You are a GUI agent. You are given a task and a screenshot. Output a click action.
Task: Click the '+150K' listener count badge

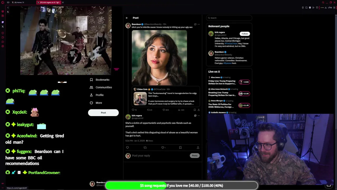[244, 82]
